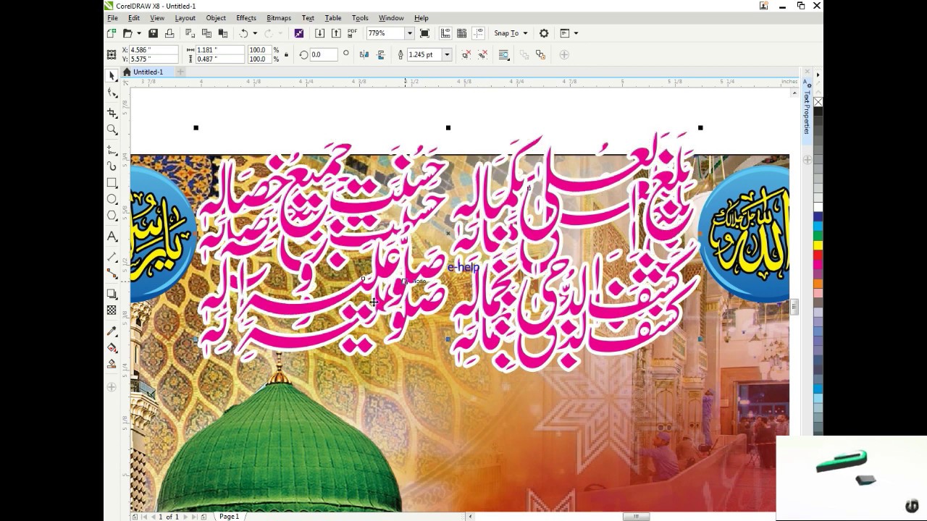Save the document with floppy icon
927x521 pixels.
[x=153, y=33]
